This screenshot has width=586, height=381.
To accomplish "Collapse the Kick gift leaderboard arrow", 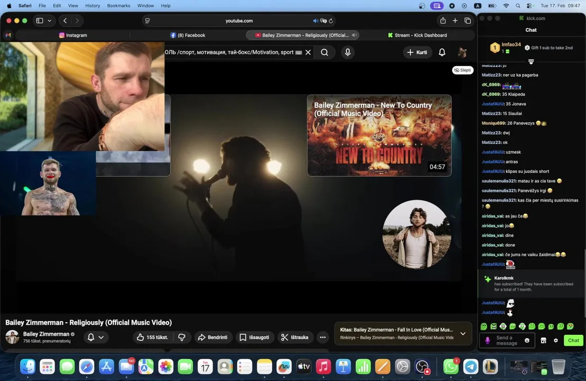I will point(531,61).
